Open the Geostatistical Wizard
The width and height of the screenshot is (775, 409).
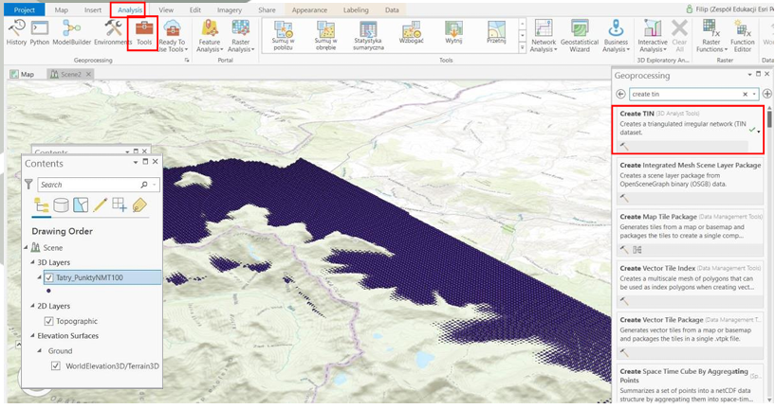pos(579,36)
